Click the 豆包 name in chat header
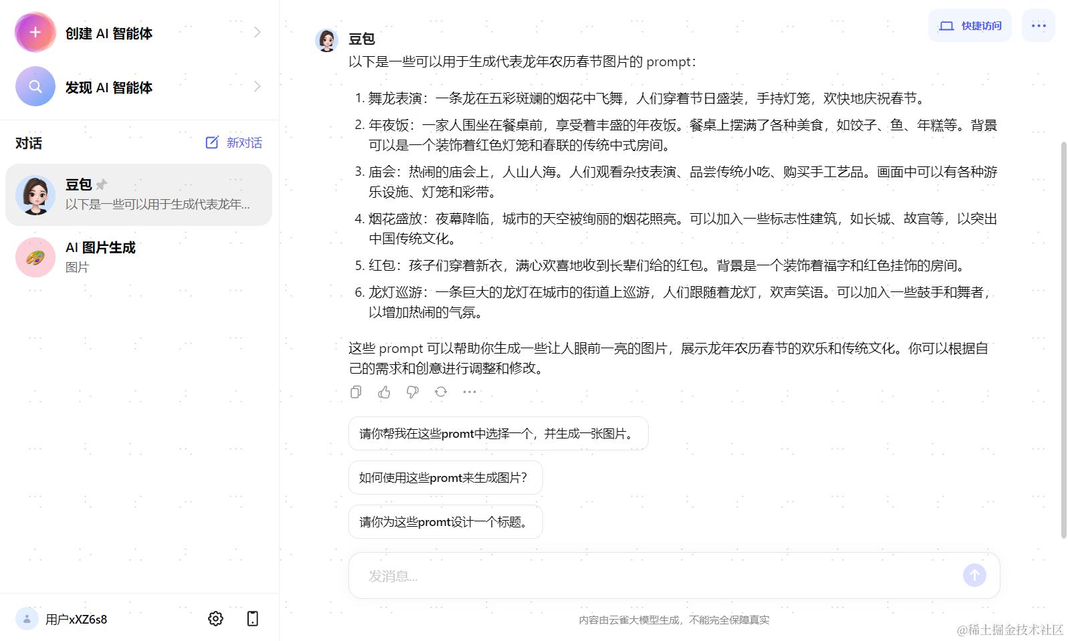Viewport: 1068px width, 641px height. click(x=362, y=39)
